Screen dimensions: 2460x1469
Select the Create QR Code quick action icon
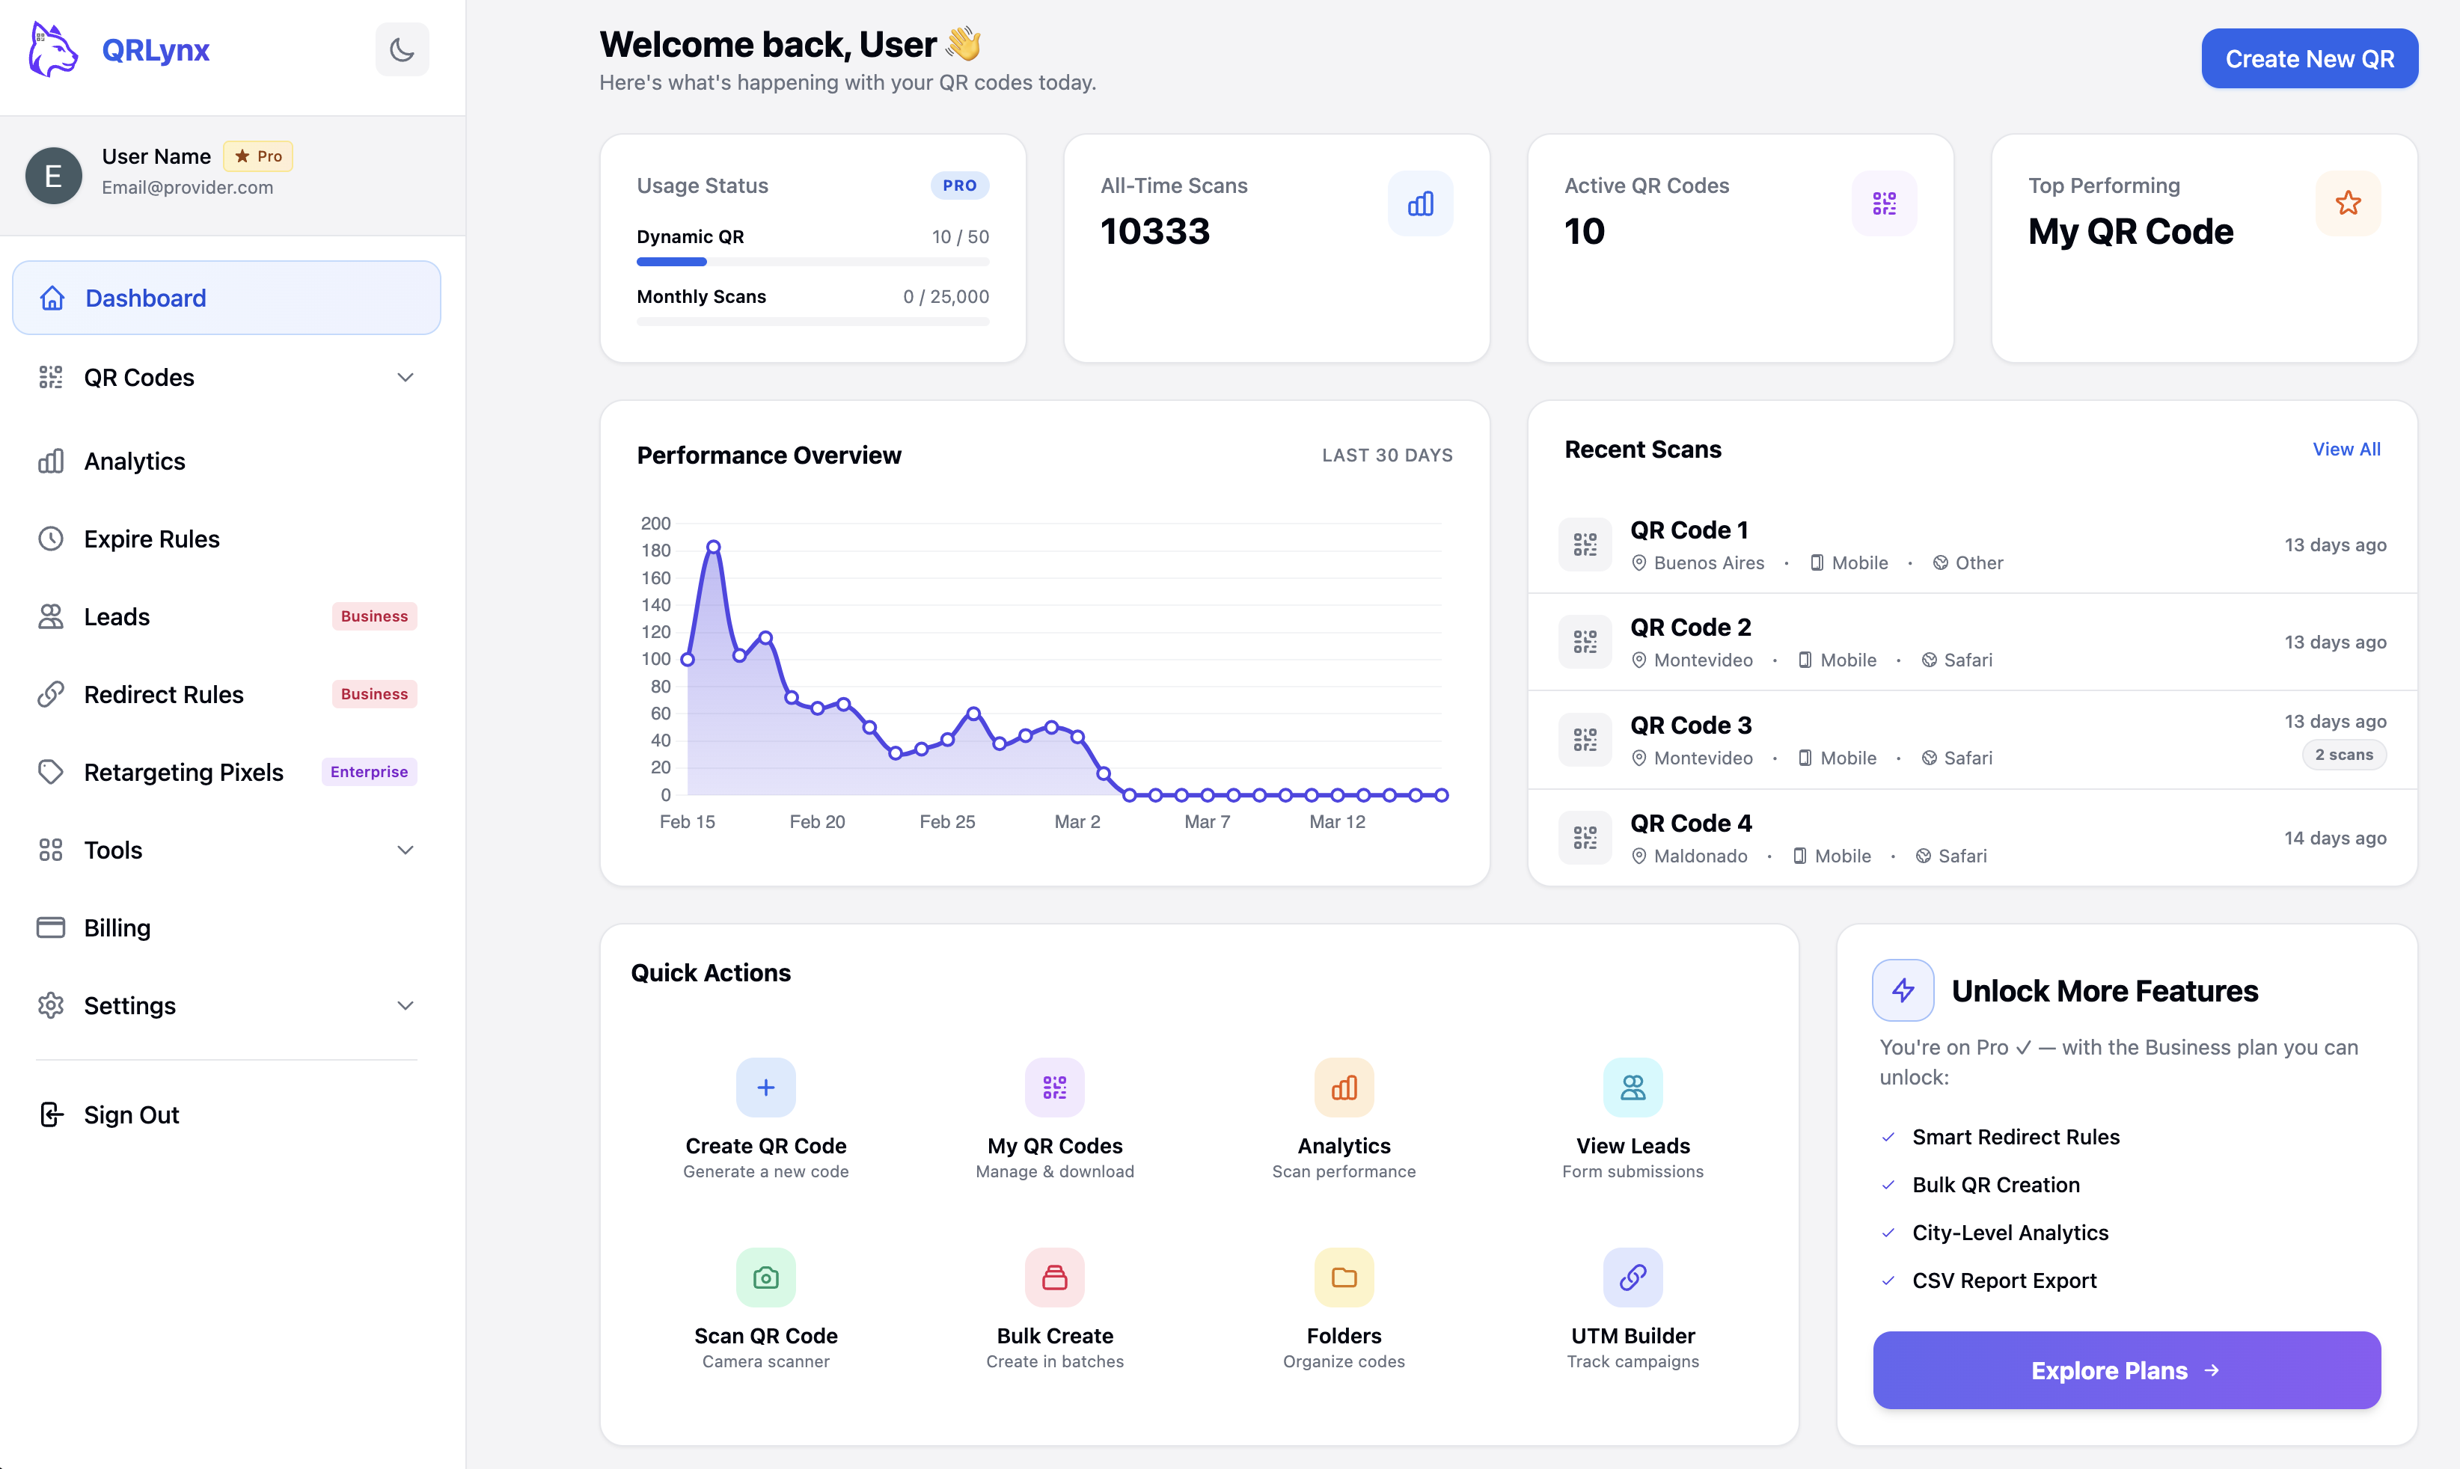[765, 1087]
